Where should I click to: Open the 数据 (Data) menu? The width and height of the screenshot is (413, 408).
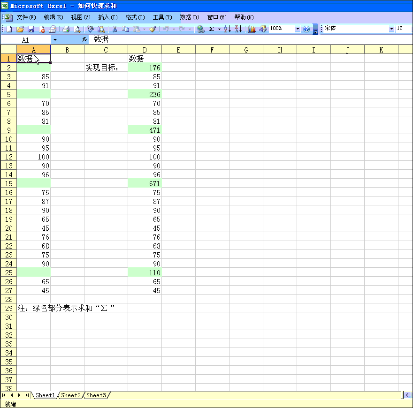(189, 17)
